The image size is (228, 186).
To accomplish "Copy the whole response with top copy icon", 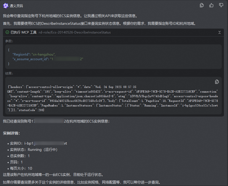I will click(202, 5).
